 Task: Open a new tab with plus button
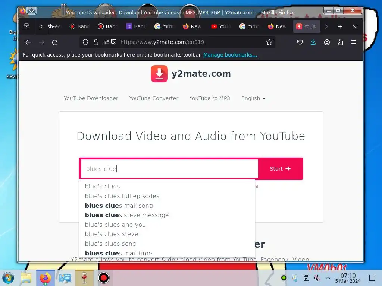(x=340, y=26)
